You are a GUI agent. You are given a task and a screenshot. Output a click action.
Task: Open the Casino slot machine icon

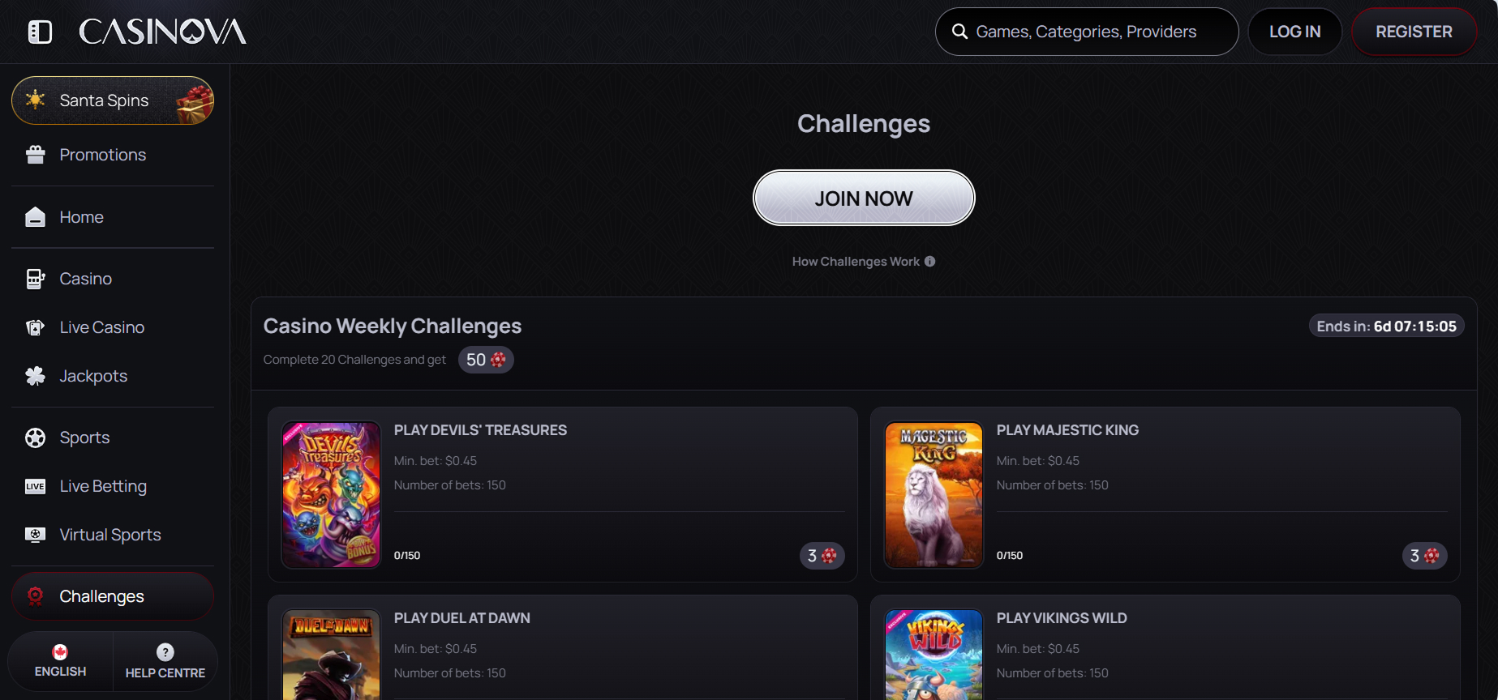[x=35, y=279]
